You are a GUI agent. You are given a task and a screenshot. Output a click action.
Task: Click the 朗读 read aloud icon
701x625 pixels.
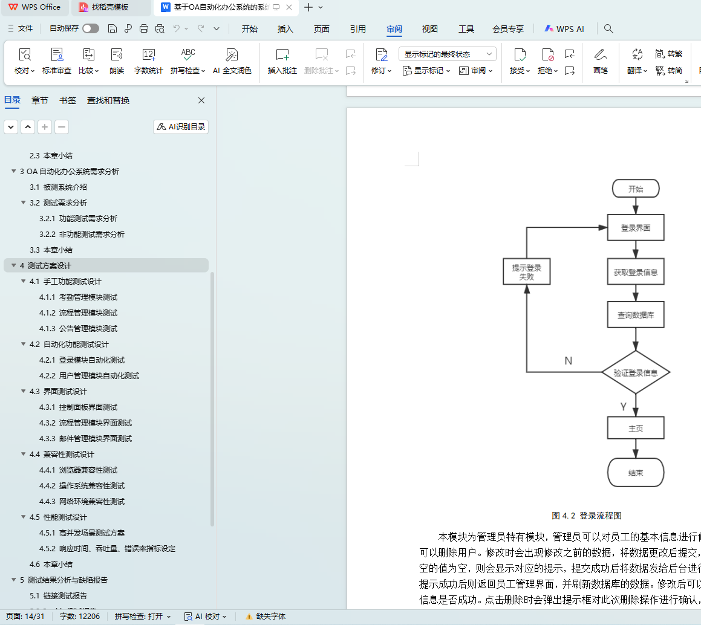click(117, 55)
